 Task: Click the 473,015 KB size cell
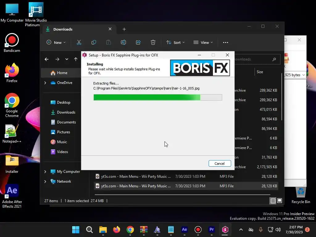pos(268,110)
